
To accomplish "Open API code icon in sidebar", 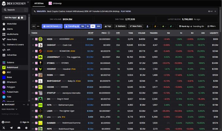I will 4,50.
